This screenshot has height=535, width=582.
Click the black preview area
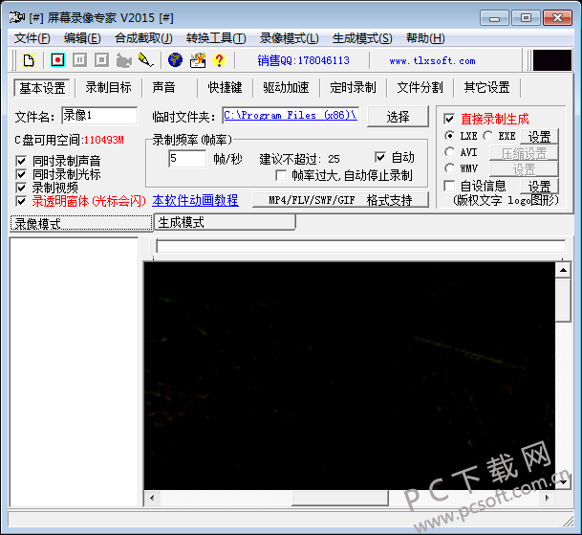(350, 376)
